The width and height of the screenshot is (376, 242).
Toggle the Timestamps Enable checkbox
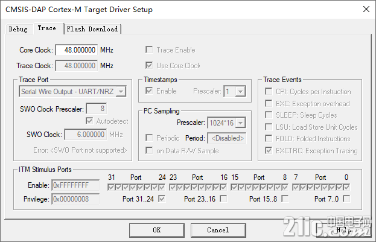149,91
